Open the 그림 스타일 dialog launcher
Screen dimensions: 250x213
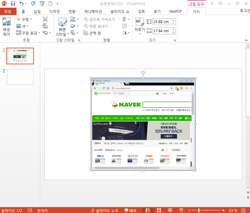click(x=79, y=40)
